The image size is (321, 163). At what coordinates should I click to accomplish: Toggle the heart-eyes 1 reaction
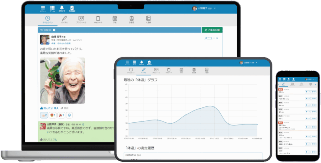point(53,115)
